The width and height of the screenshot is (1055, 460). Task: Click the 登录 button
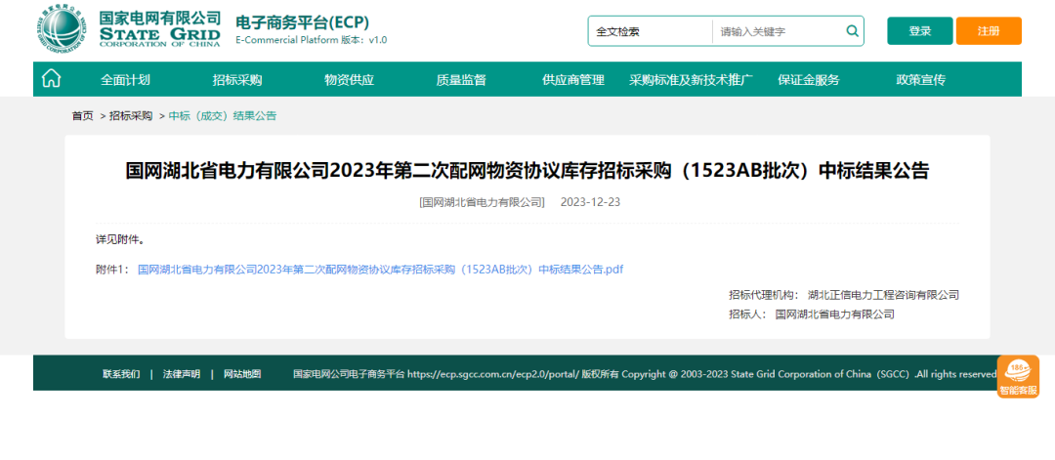coord(920,31)
